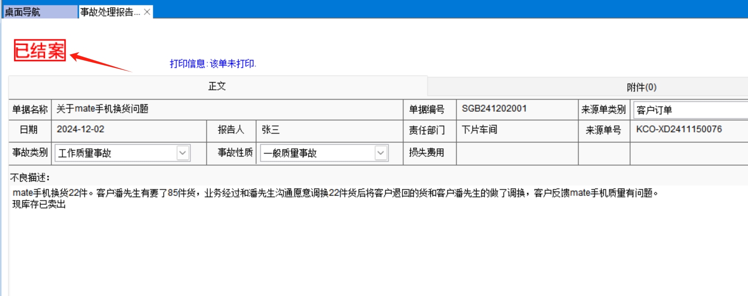Click the 事故类别 field label
The height and width of the screenshot is (296, 748).
[x=30, y=153]
